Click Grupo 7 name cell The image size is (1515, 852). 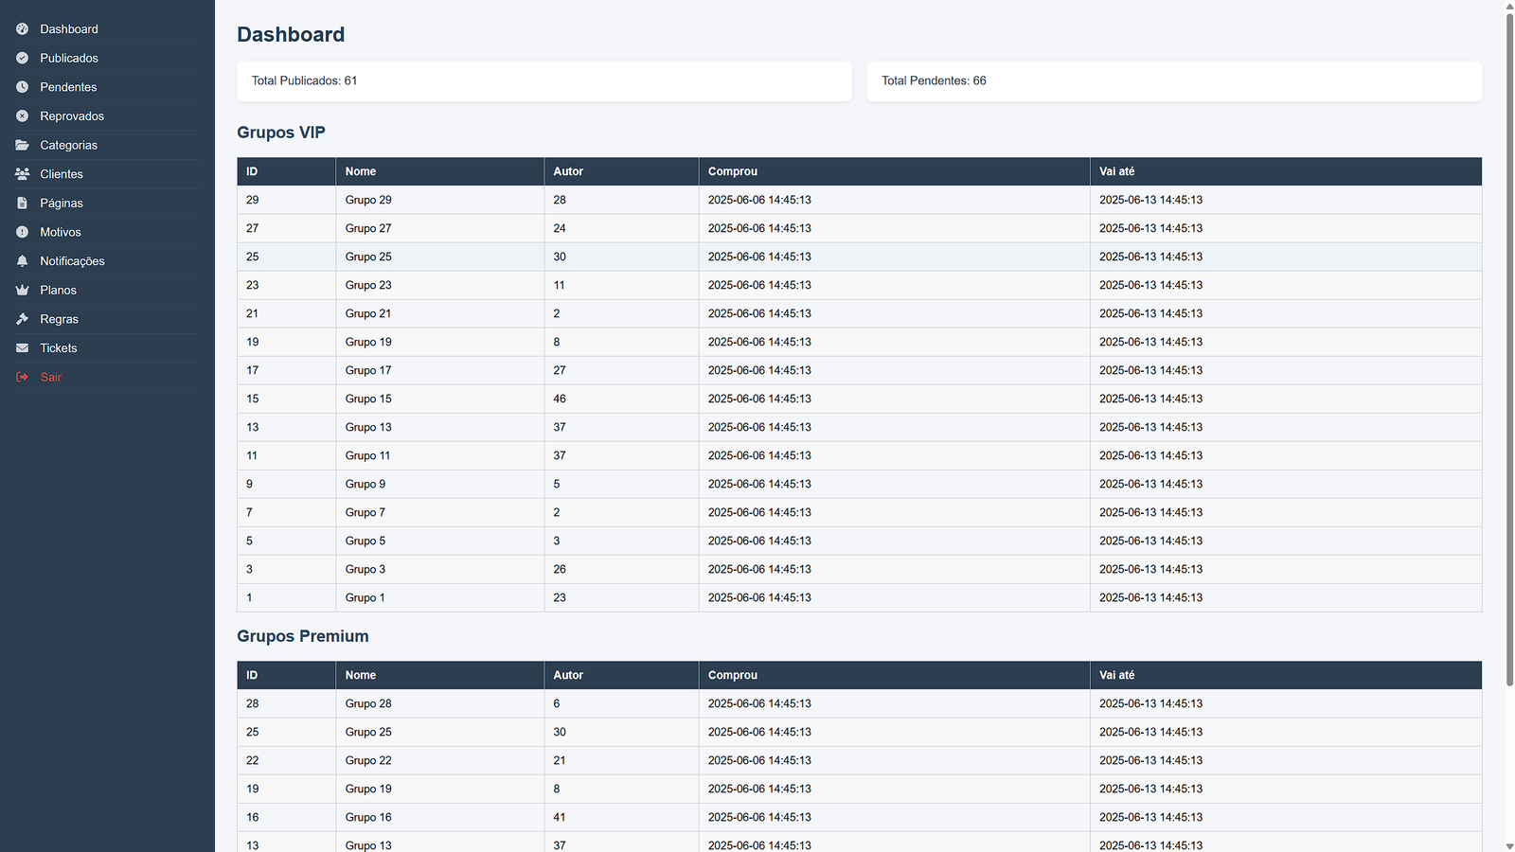click(x=439, y=512)
